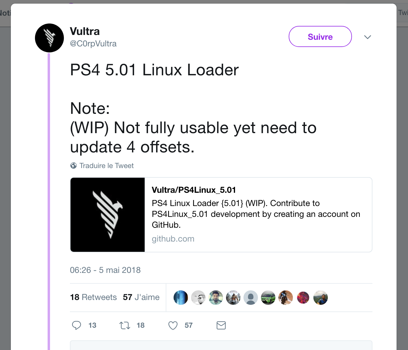The width and height of the screenshot is (408, 350).
Task: Click the Suivre follow button
Action: coord(320,36)
